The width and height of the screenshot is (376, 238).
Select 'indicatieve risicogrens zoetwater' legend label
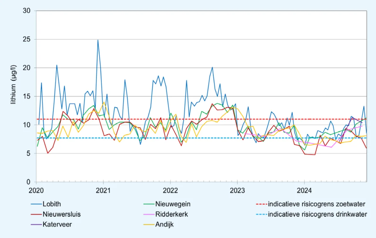(x=317, y=204)
